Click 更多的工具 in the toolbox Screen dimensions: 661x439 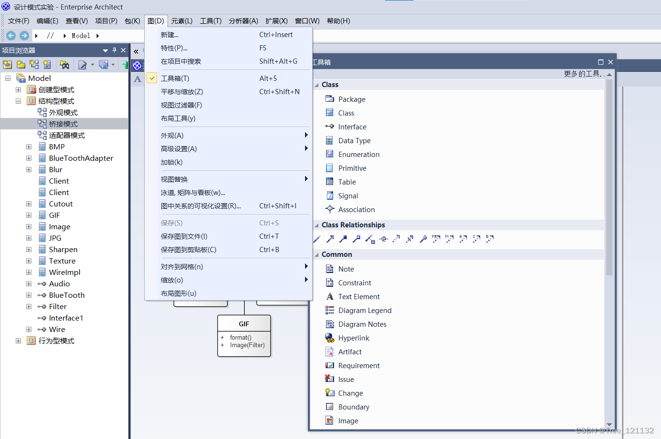point(584,74)
